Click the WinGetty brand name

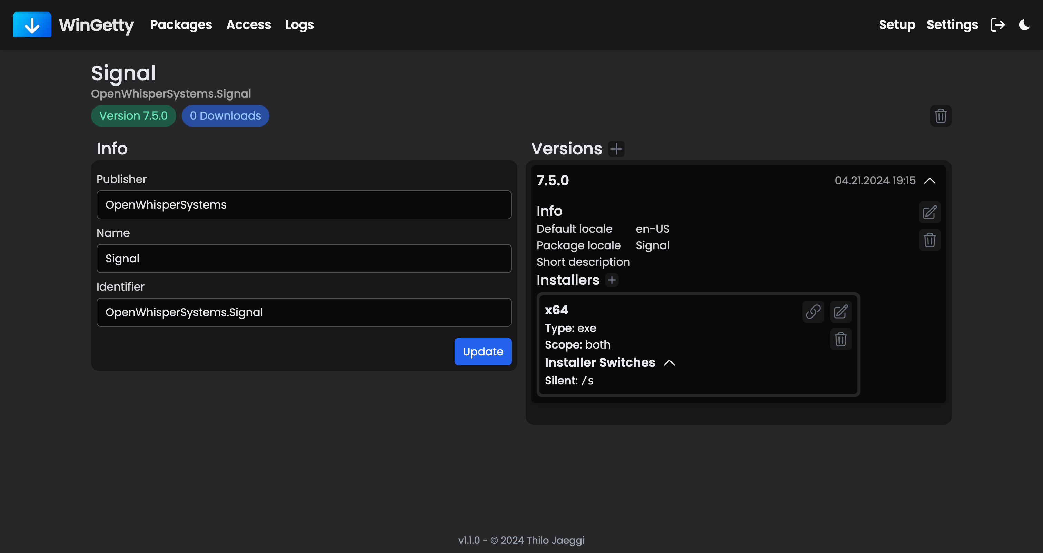(x=96, y=25)
